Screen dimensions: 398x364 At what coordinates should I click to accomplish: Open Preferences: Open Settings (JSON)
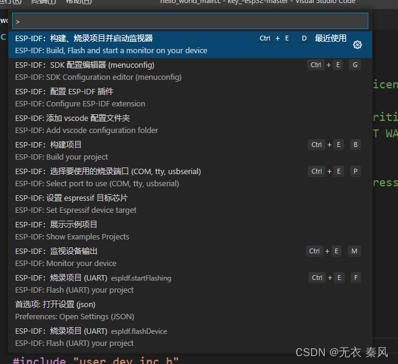point(190,311)
